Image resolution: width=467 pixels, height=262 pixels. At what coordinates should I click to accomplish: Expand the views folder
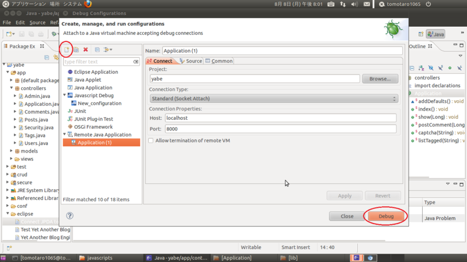tap(11, 158)
